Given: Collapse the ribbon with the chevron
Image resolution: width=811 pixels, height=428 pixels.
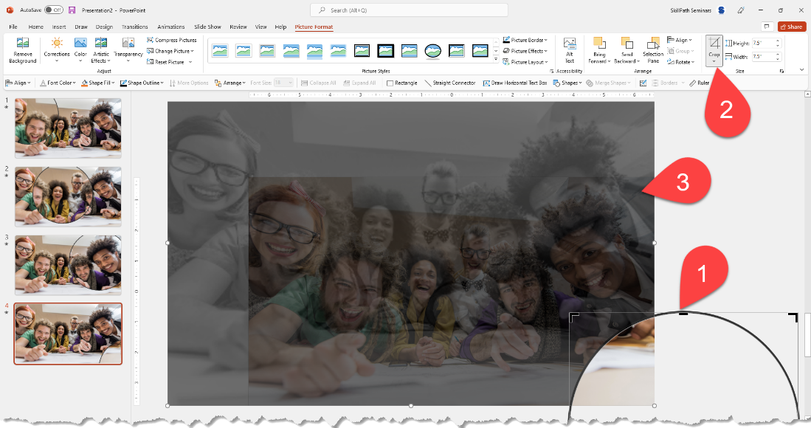Looking at the screenshot, I should pos(801,70).
